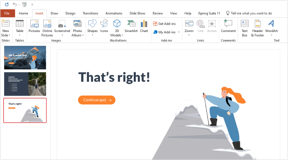
Task: Expand the Photo Album dropdown arrow
Action: (x=83, y=35)
